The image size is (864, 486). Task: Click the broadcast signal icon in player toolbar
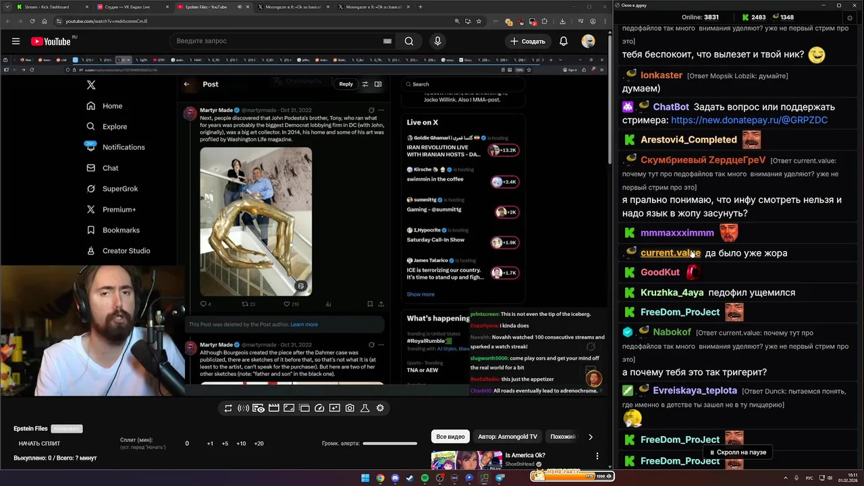(244, 408)
